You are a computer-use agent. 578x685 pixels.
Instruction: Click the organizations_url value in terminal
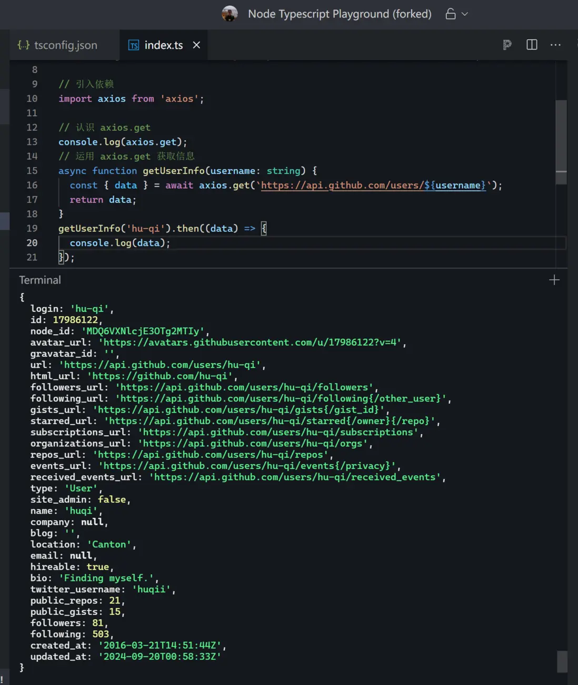click(x=253, y=444)
